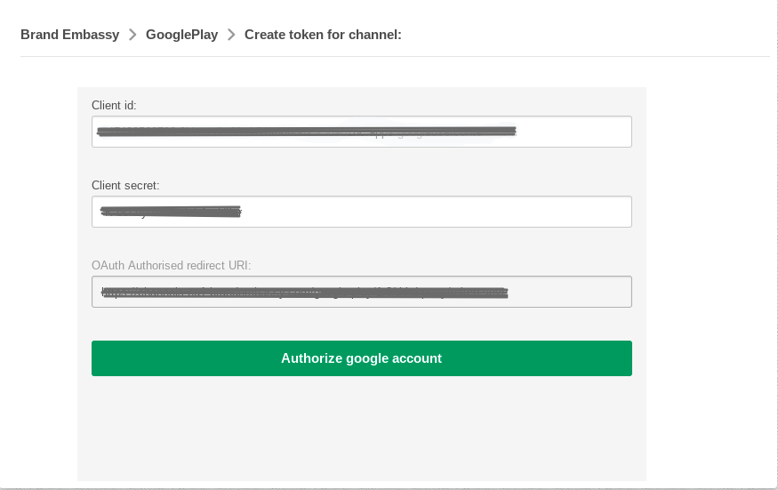Image resolution: width=778 pixels, height=490 pixels.
Task: Click the Authorize google account button
Action: (x=362, y=358)
